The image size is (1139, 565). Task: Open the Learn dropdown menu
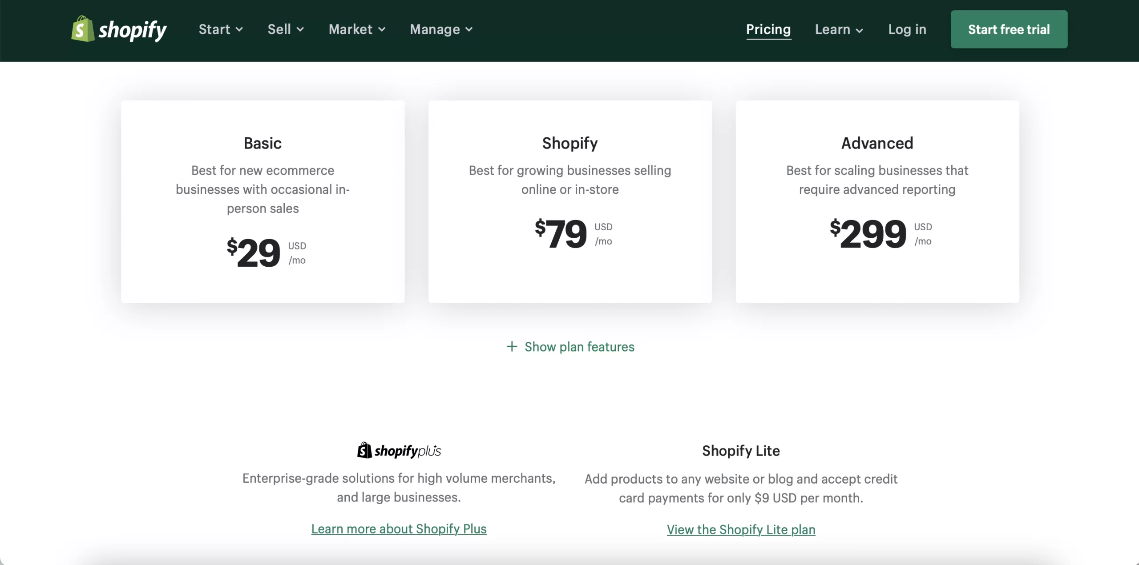pyautogui.click(x=832, y=29)
